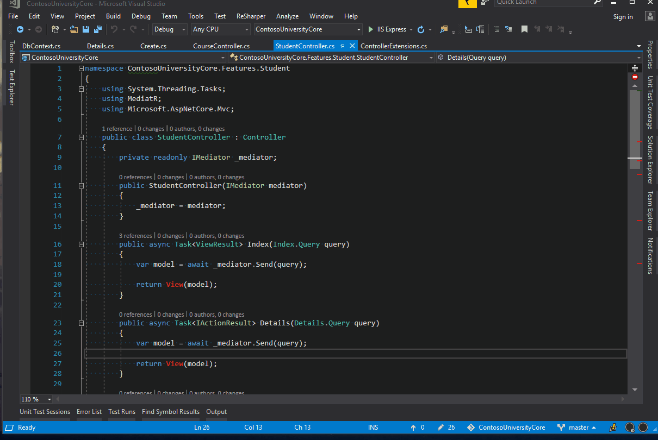
Task: Click the master branch in status bar
Action: (x=578, y=428)
